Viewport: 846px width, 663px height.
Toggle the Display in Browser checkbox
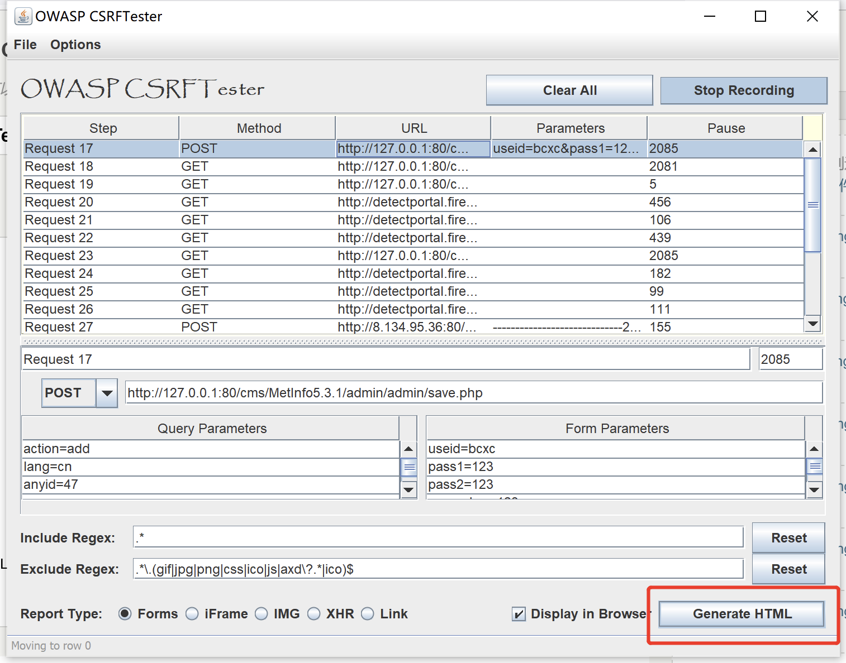point(519,614)
